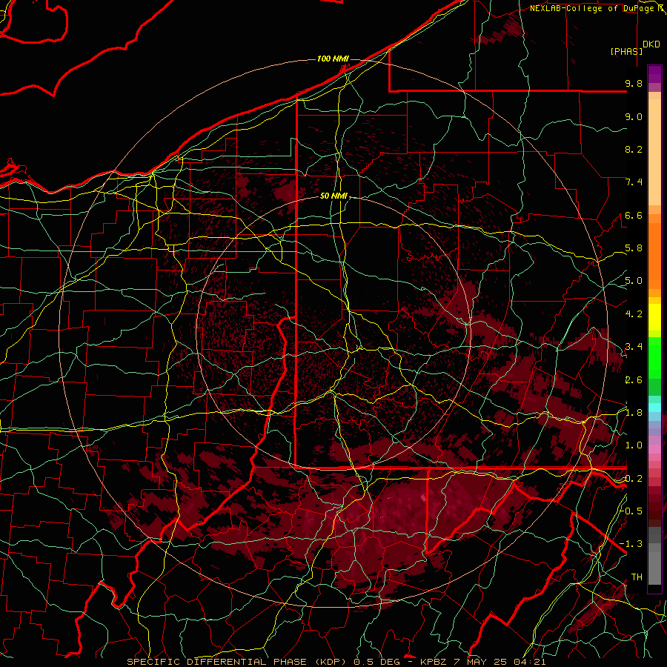Pick the bright green band on the color bar
The height and width of the screenshot is (667, 667).
654,358
